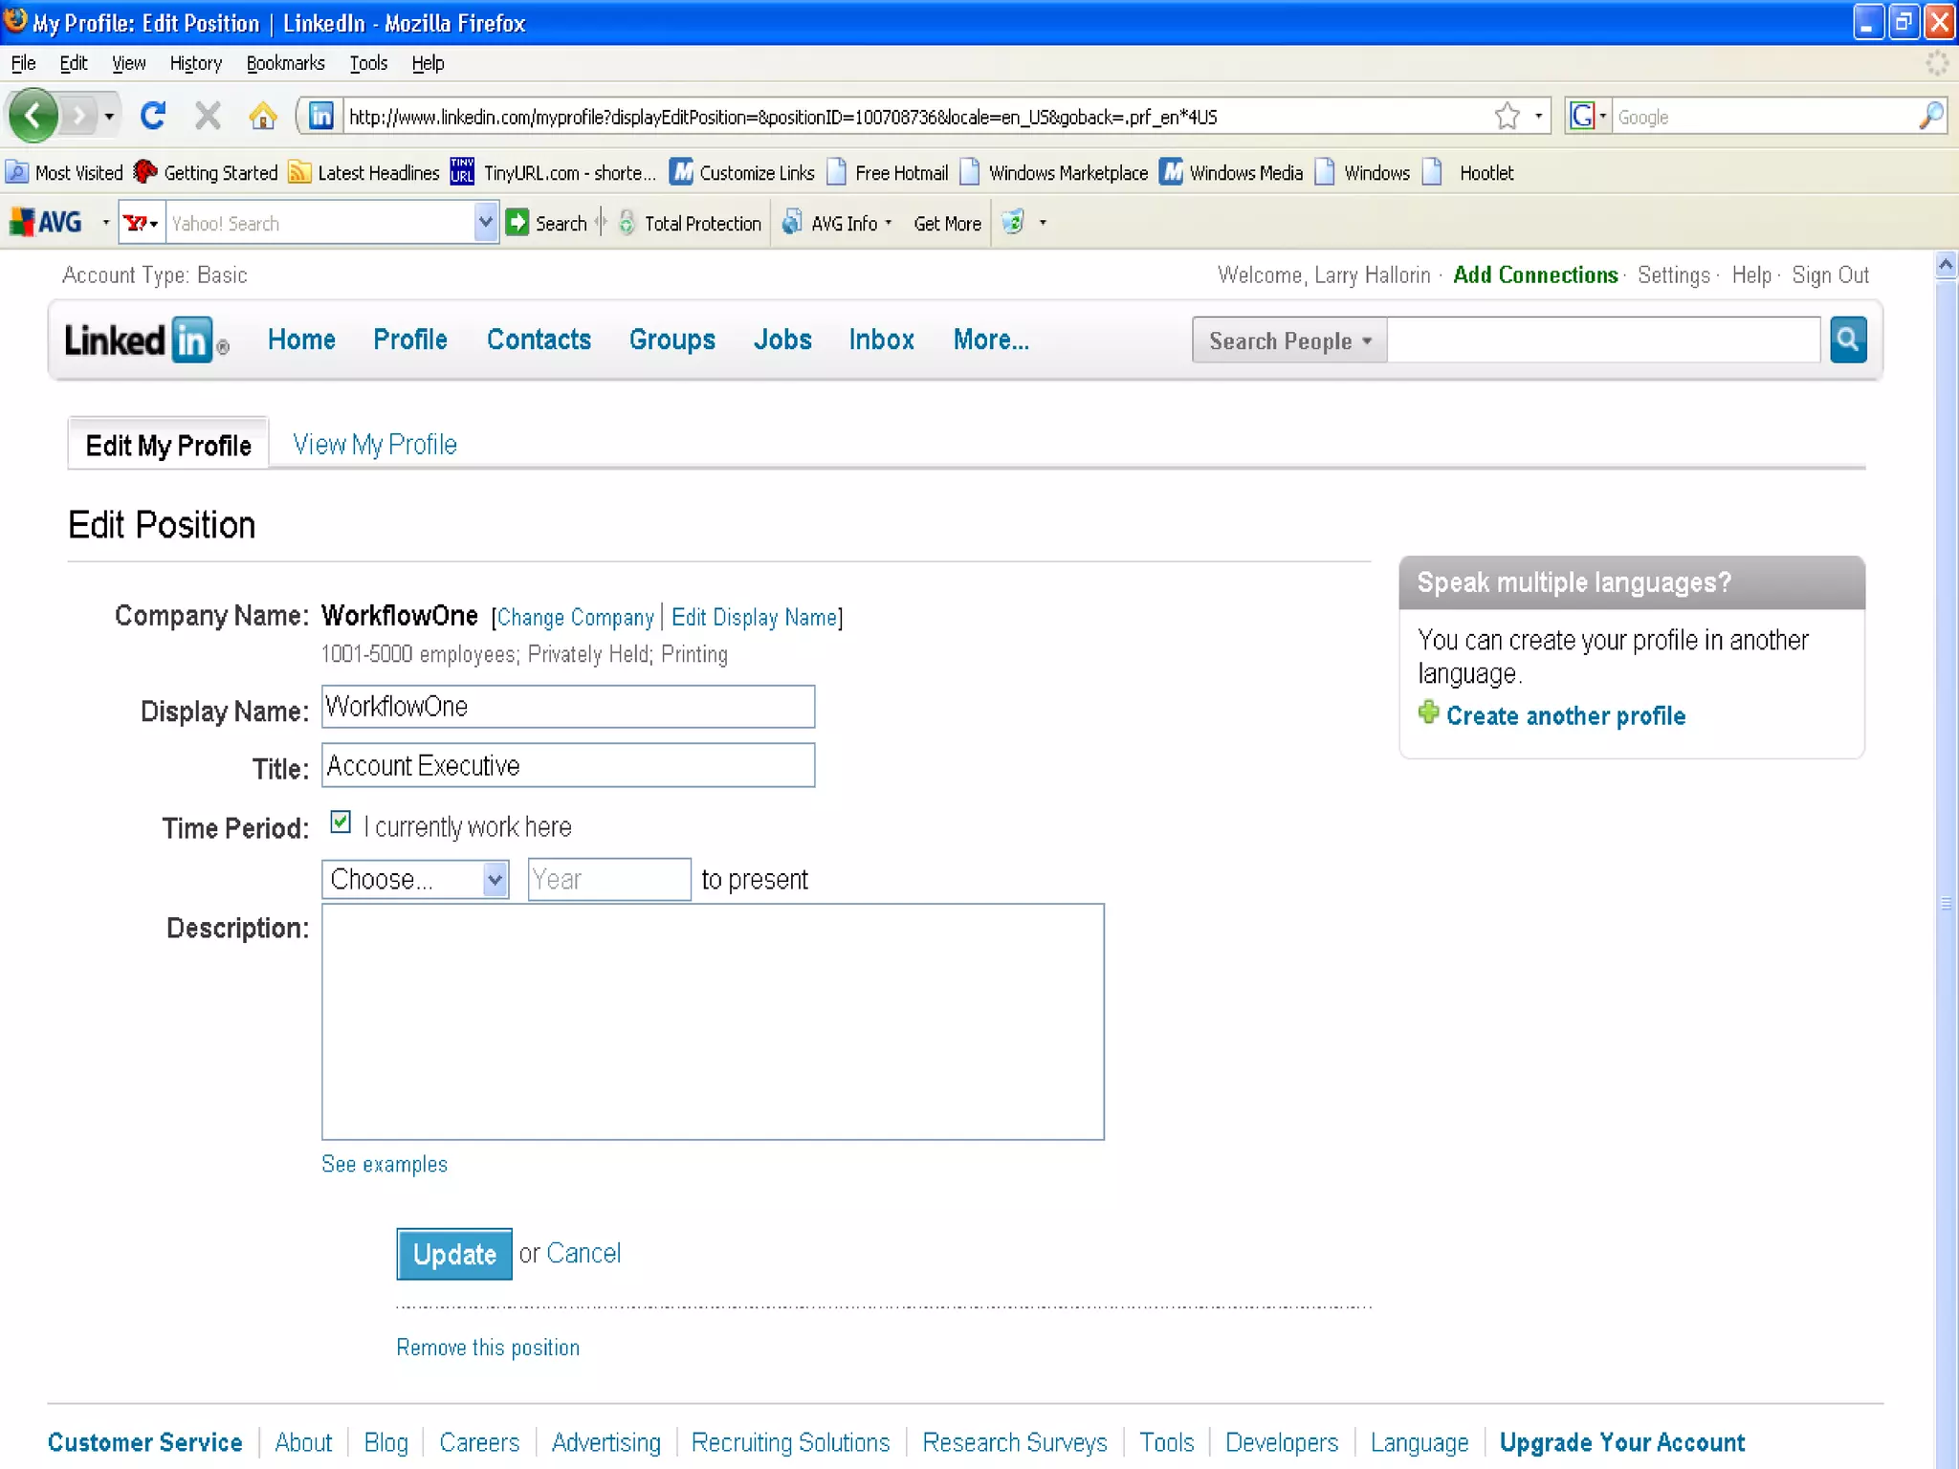Viewport: 1959px width, 1469px height.
Task: Click the page's vertical scrollbar up arrow
Action: [x=1945, y=265]
